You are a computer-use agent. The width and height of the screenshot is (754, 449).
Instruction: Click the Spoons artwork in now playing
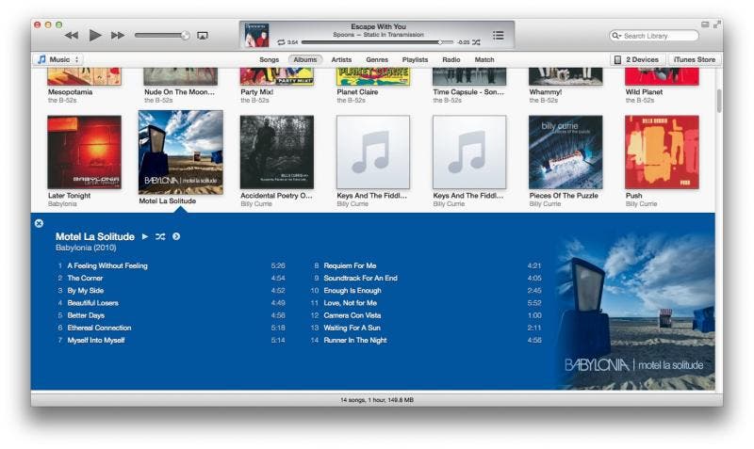tap(256, 35)
